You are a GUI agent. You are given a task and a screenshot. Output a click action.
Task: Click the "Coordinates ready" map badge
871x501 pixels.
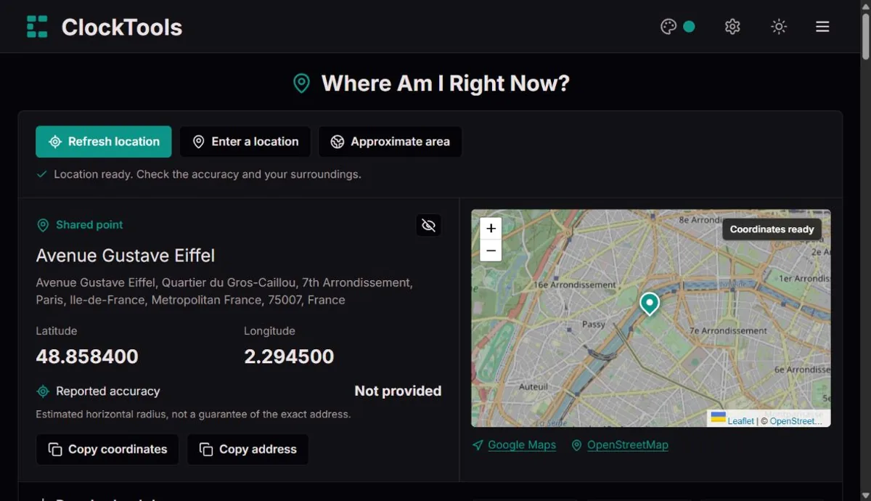(772, 229)
